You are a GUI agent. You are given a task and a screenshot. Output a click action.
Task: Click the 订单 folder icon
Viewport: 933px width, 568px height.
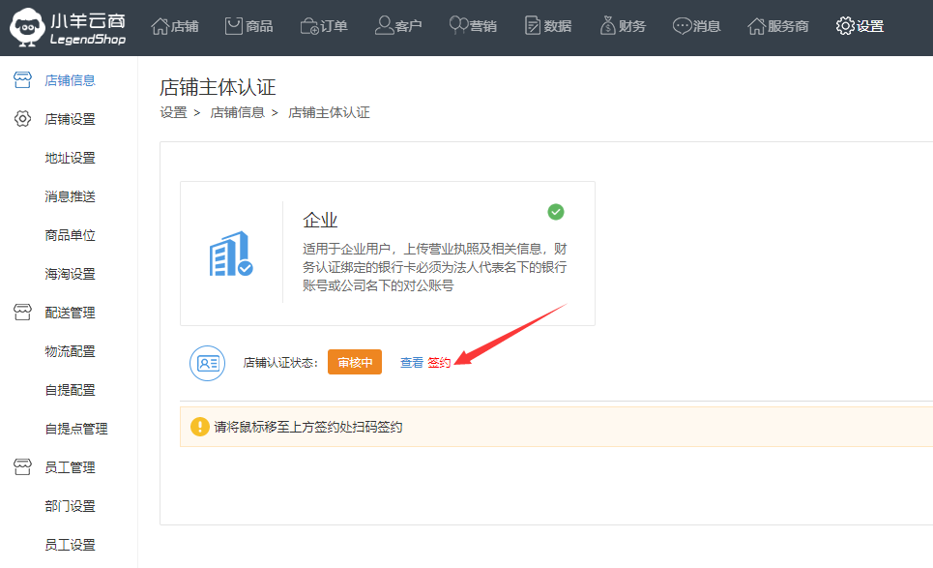310,26
